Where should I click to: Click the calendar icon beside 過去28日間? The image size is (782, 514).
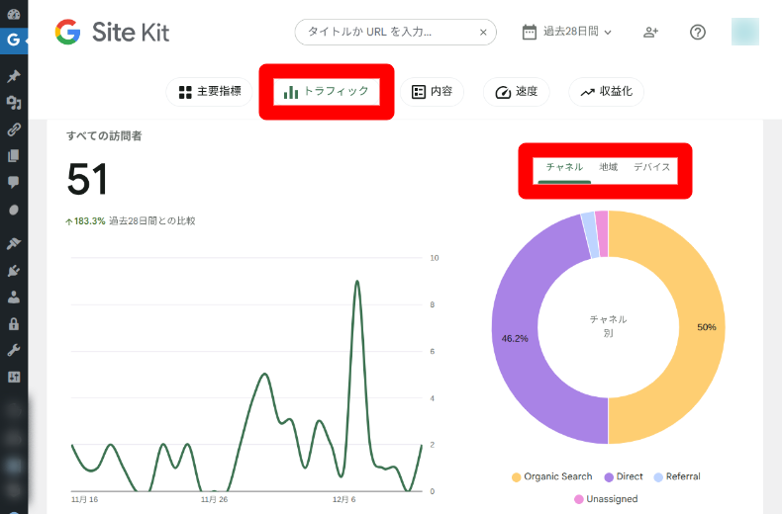coord(530,32)
